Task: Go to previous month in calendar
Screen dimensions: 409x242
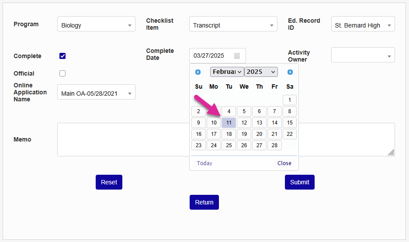Action: pyautogui.click(x=198, y=72)
